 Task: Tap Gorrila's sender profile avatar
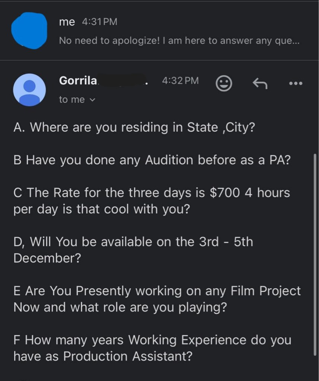pos(29,90)
